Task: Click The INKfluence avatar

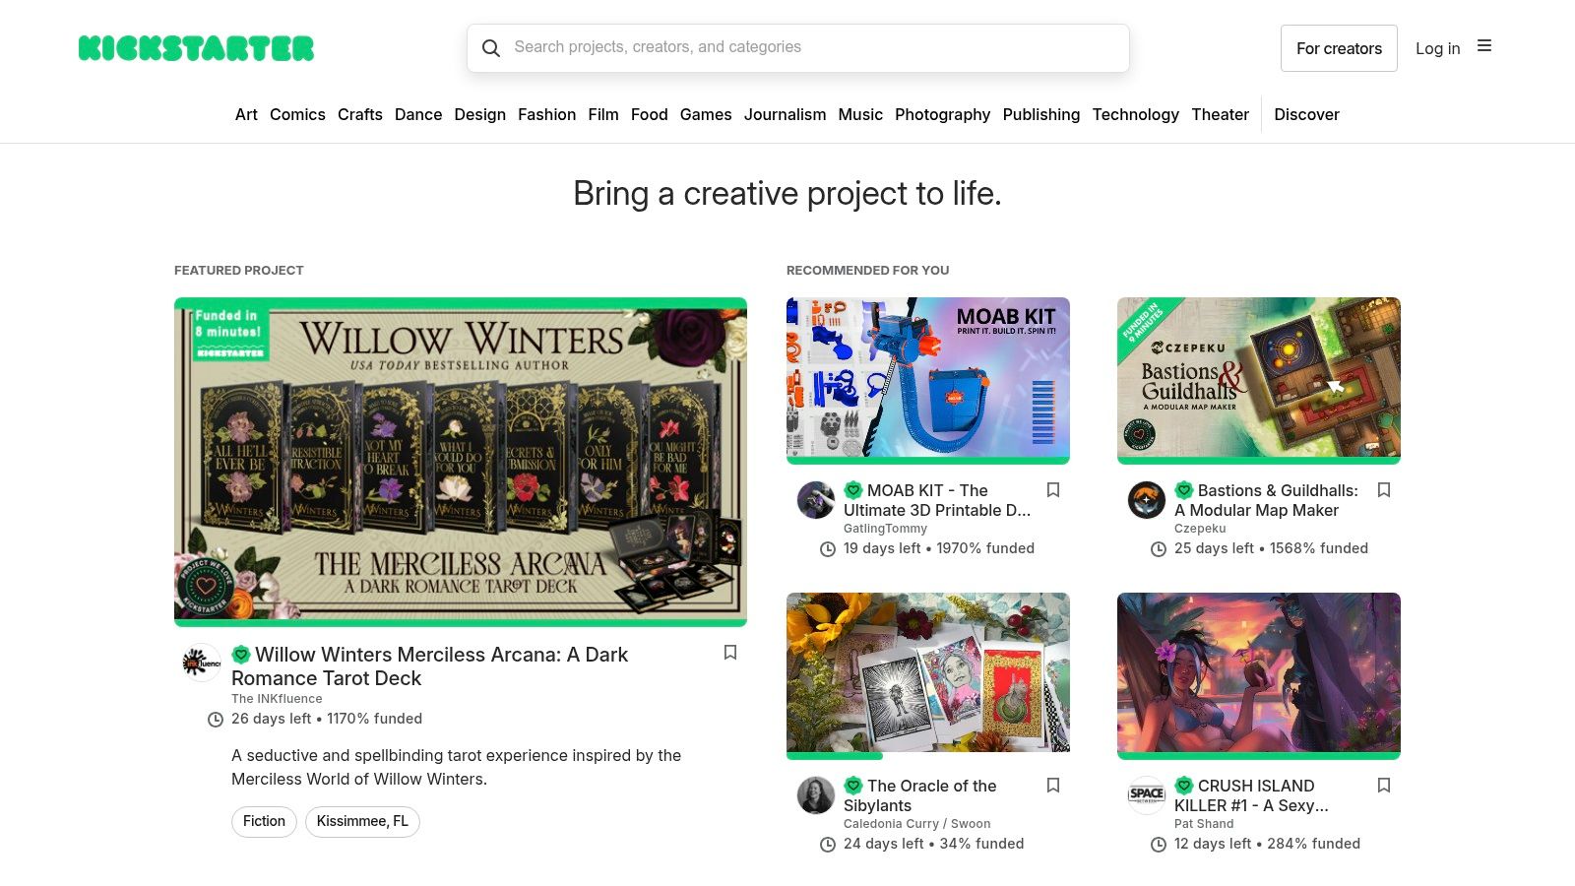Action: tap(199, 663)
